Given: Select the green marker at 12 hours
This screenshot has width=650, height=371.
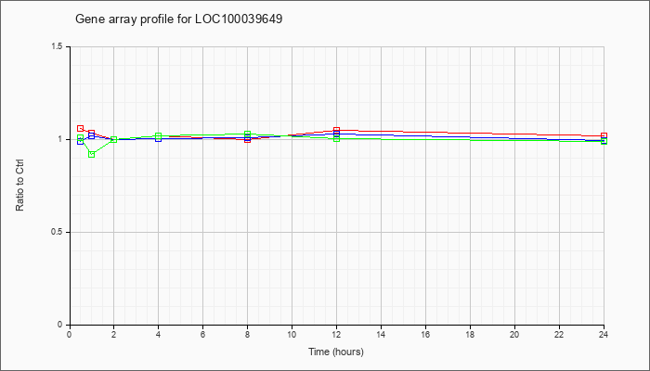Looking at the screenshot, I should coord(336,139).
